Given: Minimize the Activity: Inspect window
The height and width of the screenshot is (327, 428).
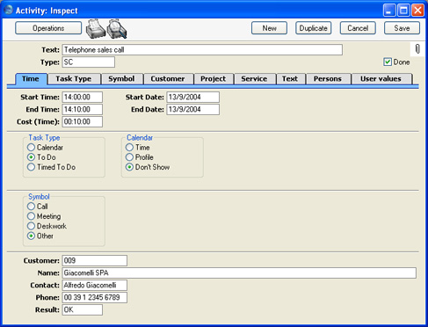Looking at the screenshot, I should tap(389, 11).
